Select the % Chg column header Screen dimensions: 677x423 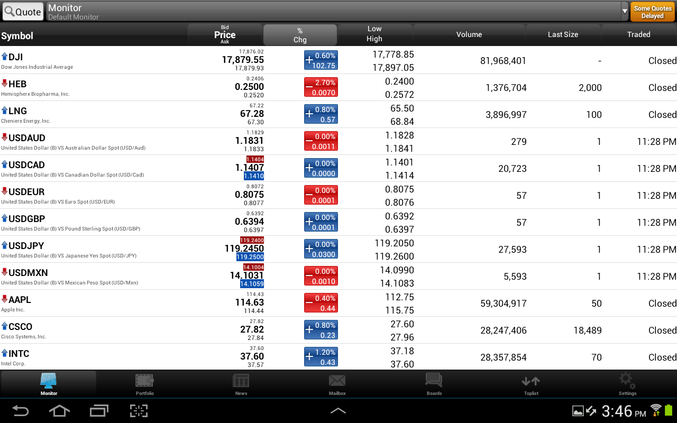[x=300, y=35]
